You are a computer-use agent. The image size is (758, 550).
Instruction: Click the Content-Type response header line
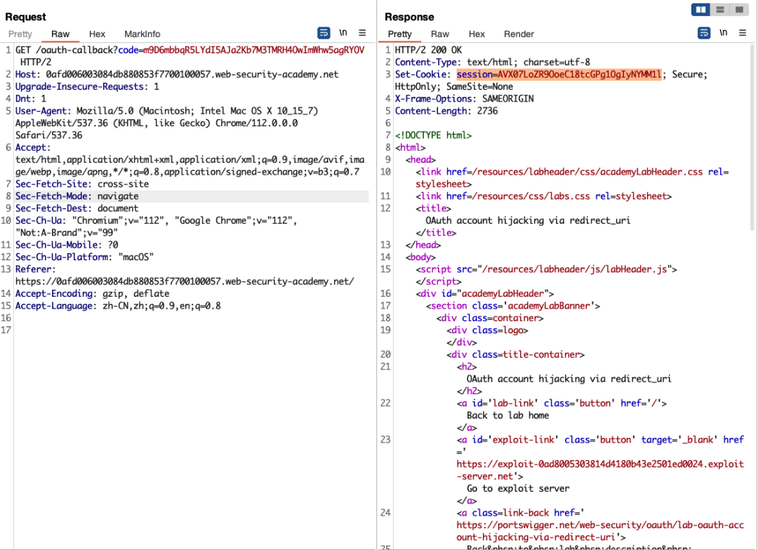coord(492,62)
